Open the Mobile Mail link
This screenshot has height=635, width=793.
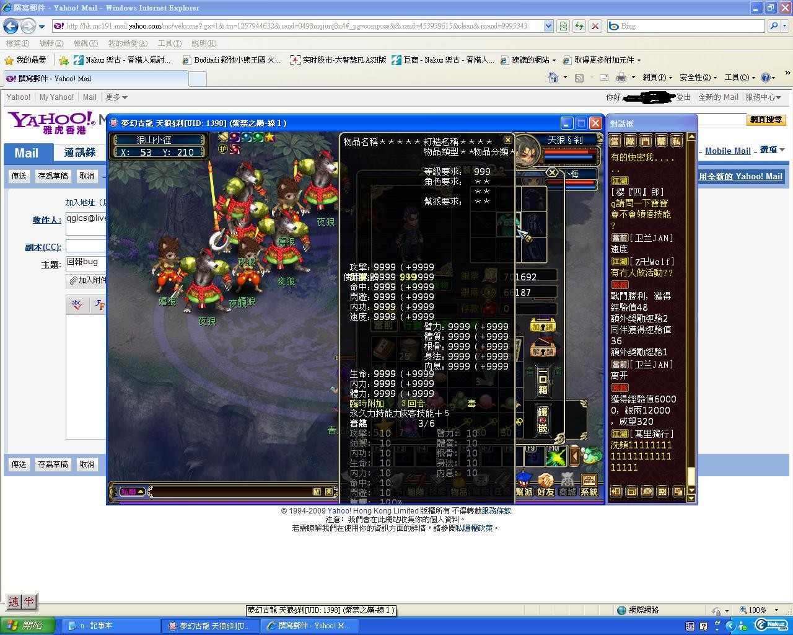click(x=728, y=151)
